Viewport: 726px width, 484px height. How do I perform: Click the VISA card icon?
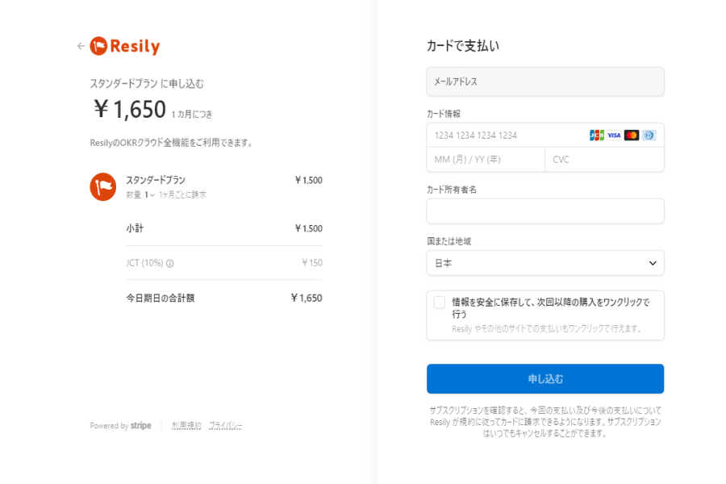pyautogui.click(x=614, y=136)
